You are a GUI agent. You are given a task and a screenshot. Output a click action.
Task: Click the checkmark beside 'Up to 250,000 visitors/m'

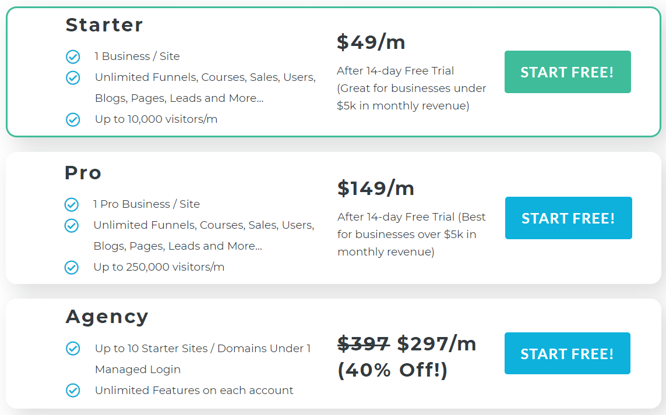tap(71, 267)
